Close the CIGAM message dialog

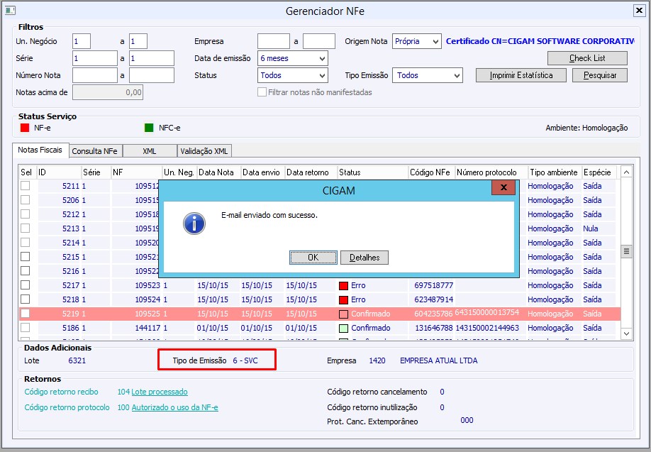click(x=503, y=187)
